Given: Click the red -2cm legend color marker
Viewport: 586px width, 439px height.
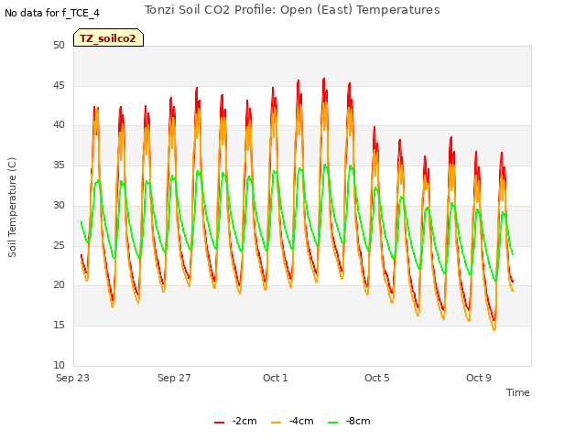Looking at the screenshot, I should click(x=220, y=423).
